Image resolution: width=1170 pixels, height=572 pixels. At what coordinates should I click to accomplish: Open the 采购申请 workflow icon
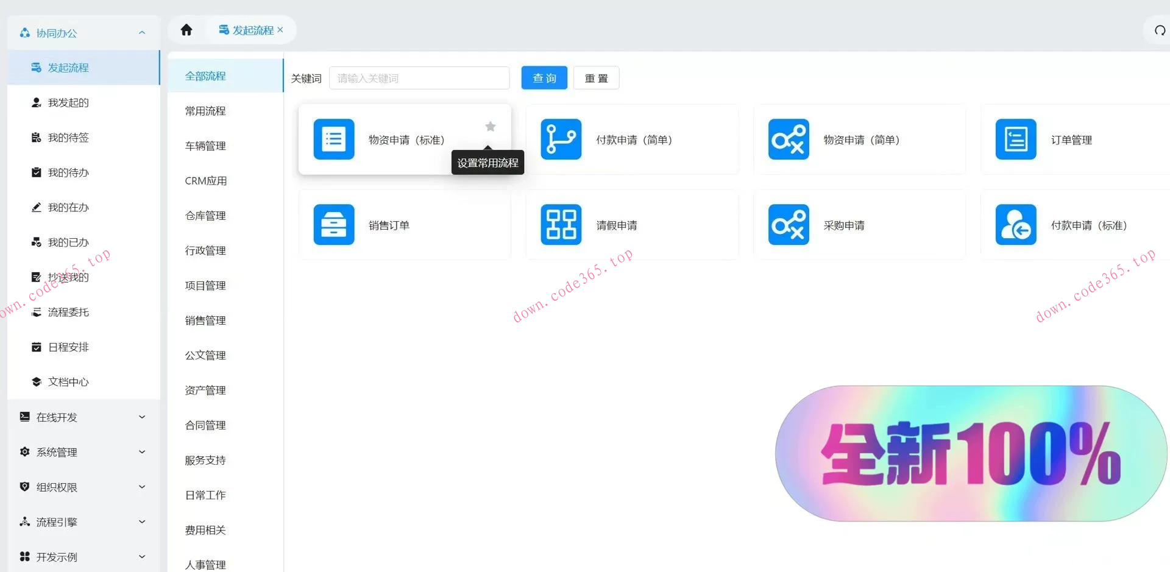click(789, 224)
